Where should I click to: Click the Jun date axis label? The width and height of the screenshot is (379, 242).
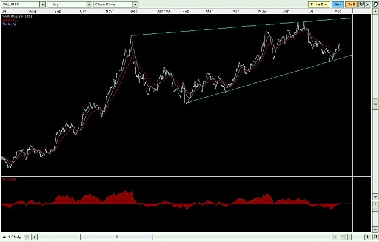point(286,11)
